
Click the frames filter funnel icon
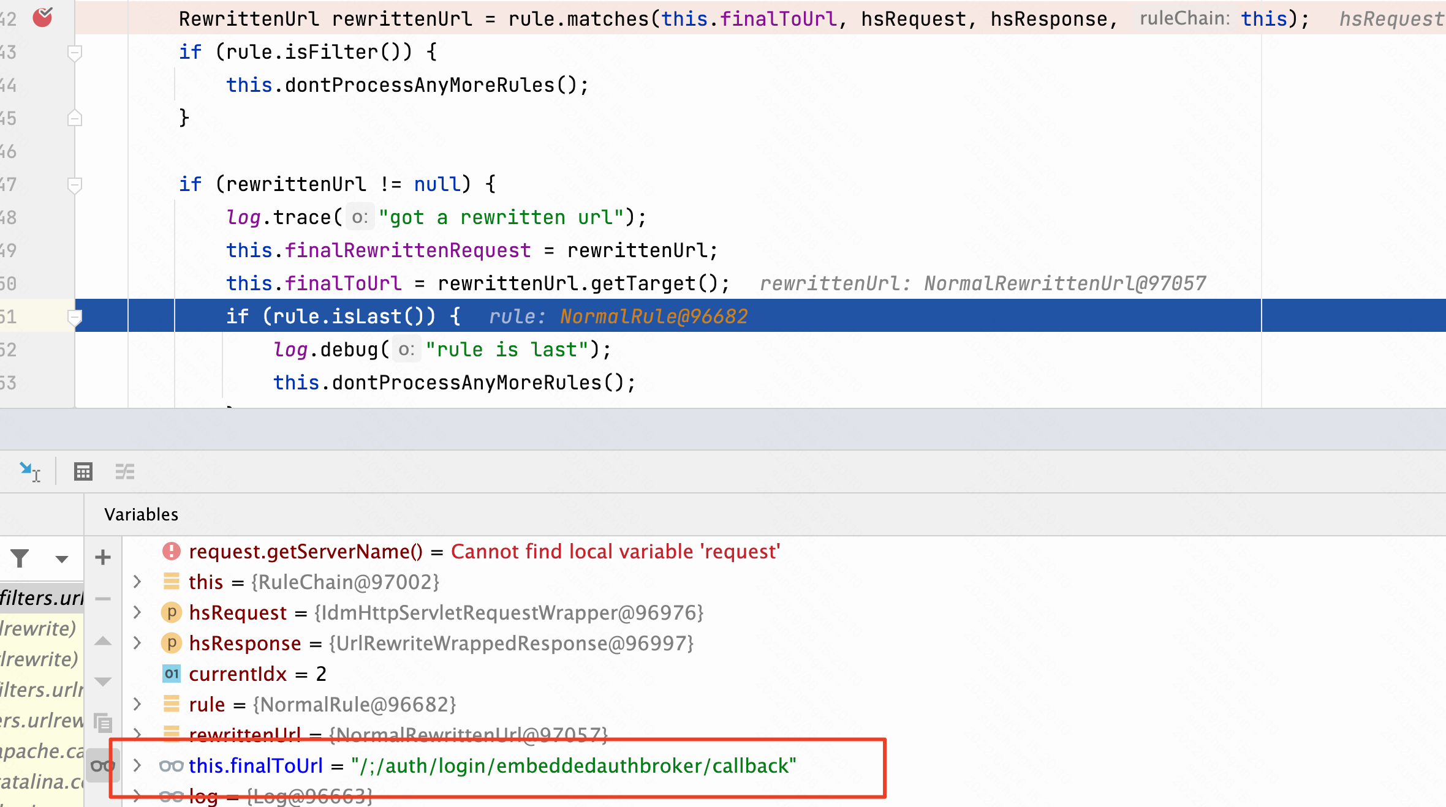(x=20, y=558)
